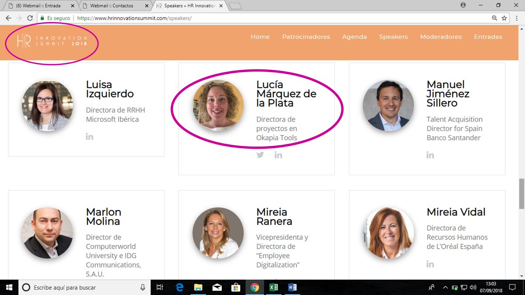This screenshot has height=295, width=525.
Task: Go back with the browser back arrow
Action: 7,18
